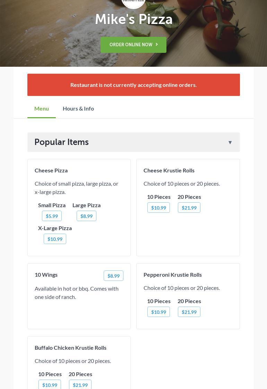Click the Mike's Pizza logo icon
Viewport: 267px width, 389px height.
pyautogui.click(x=133, y=3)
